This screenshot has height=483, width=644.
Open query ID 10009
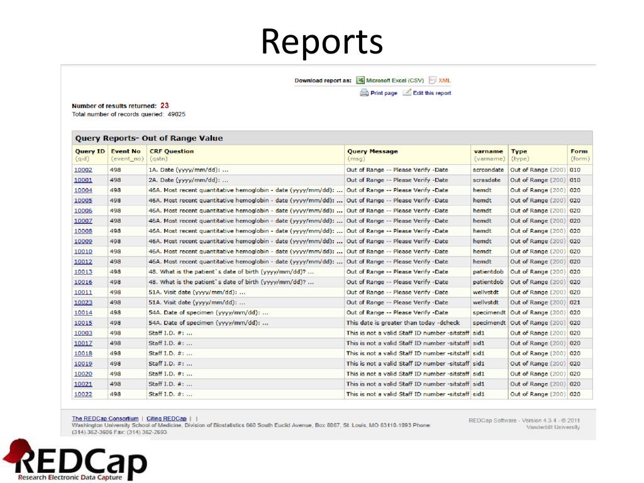[x=83, y=241]
